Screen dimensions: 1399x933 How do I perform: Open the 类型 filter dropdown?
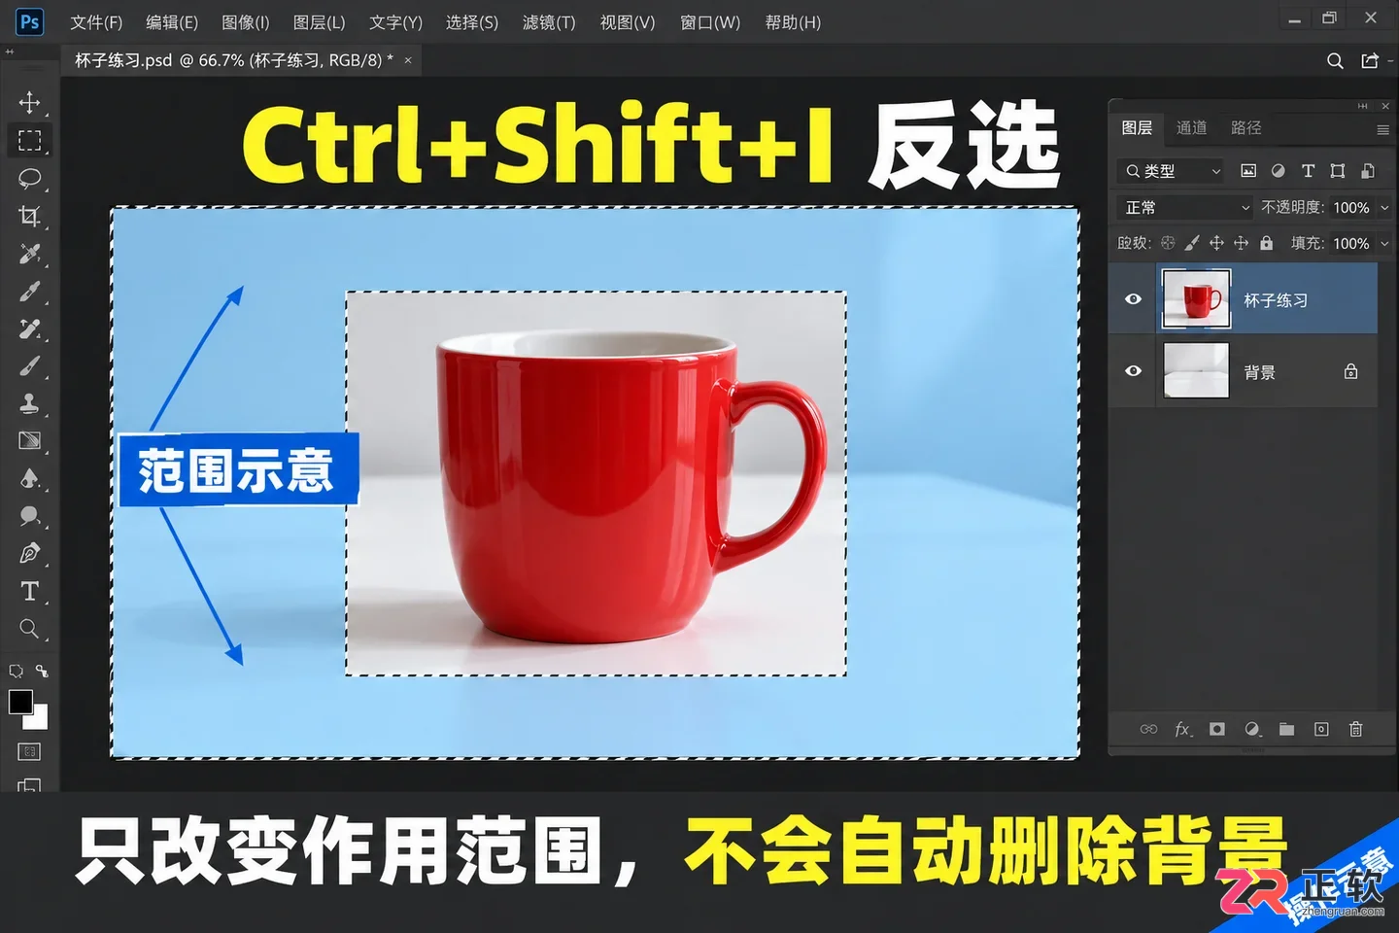(1170, 171)
